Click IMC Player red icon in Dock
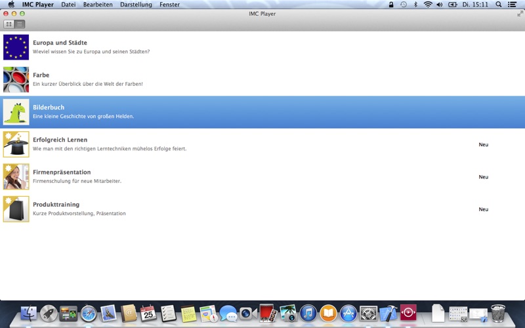Viewport: 525px width, 328px height. pyautogui.click(x=408, y=313)
